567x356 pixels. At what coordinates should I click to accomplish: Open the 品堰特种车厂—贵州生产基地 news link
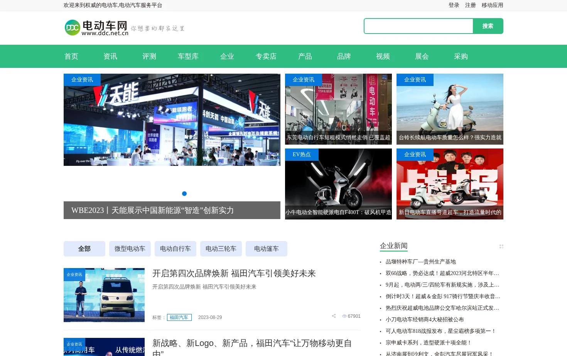pos(421,262)
